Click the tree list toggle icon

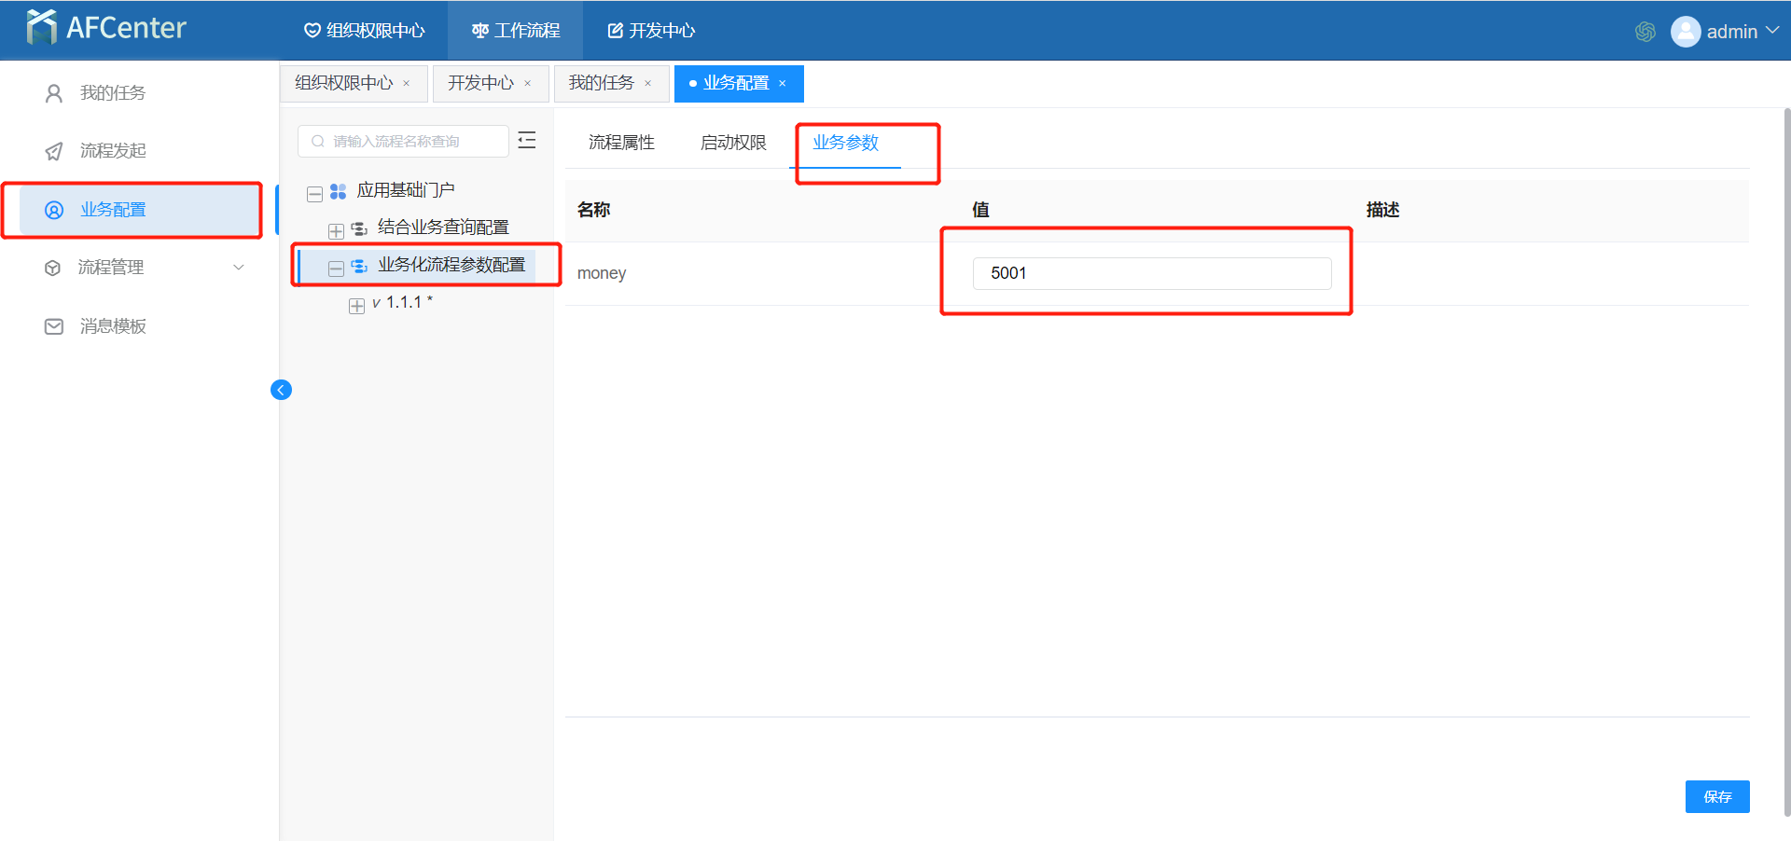tap(527, 141)
